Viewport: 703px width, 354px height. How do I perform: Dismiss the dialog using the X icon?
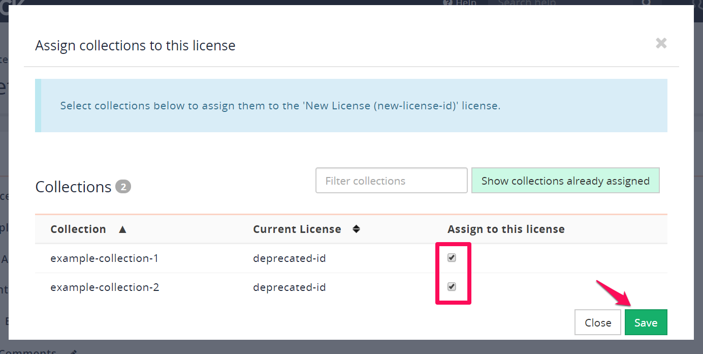point(661,44)
